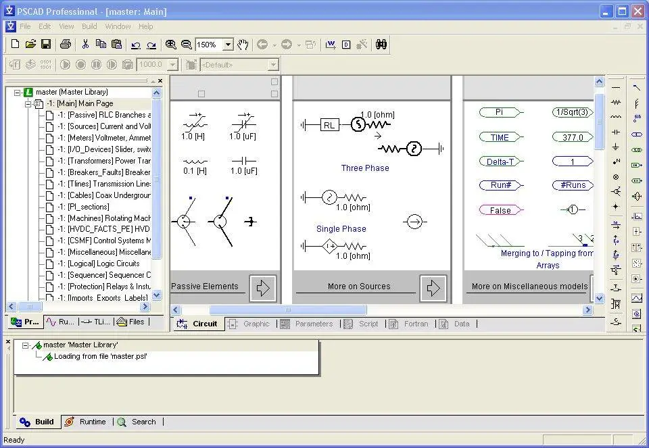The width and height of the screenshot is (649, 448).
Task: Click the Undo arrow icon
Action: pyautogui.click(x=136, y=45)
